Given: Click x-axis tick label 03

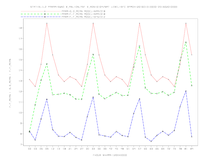Looking at the screenshot, I should click(x=35, y=149).
